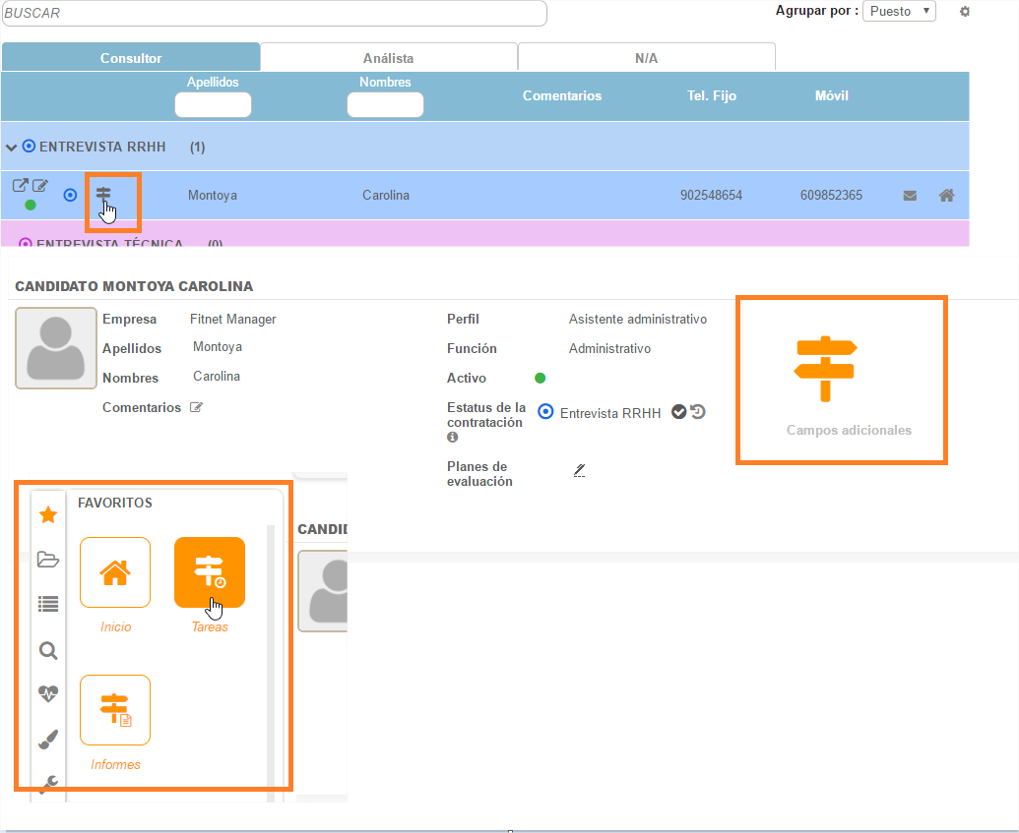Open the settings gear next to Puesto
The width and height of the screenshot is (1019, 833).
965,12
